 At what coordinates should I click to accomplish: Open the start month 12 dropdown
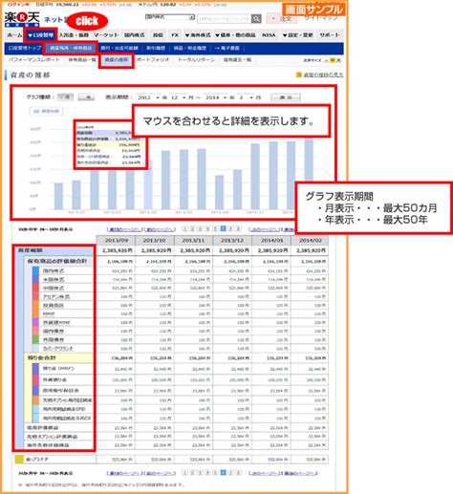(178, 97)
